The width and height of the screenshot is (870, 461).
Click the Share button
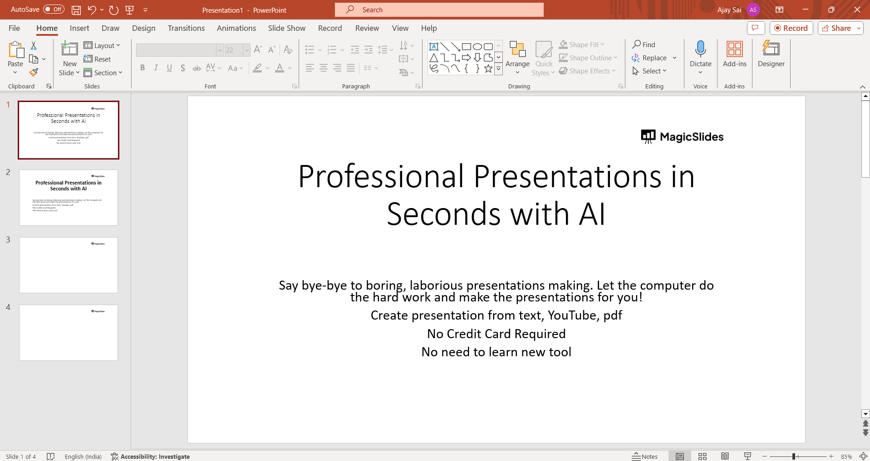(x=836, y=28)
